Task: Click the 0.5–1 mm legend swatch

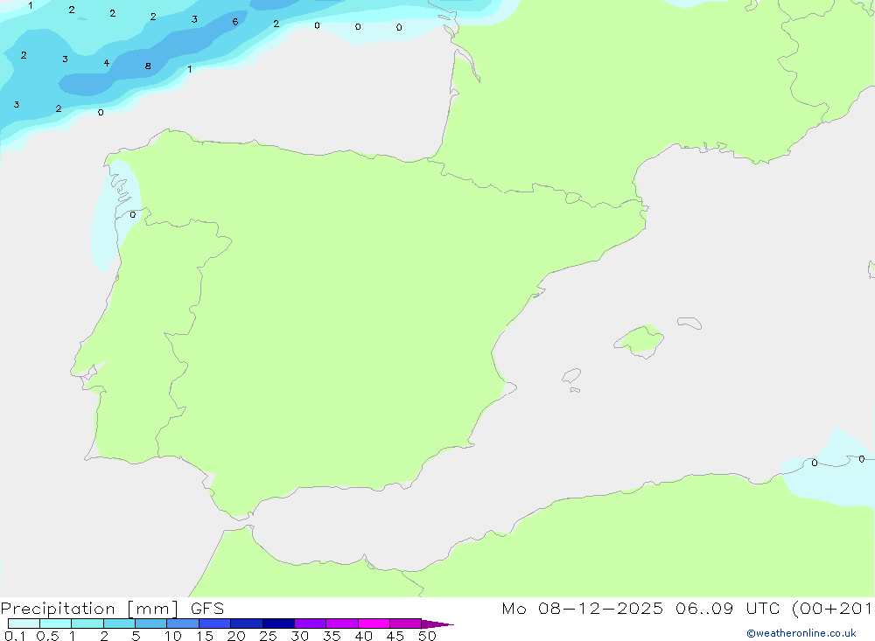Action: point(56,624)
